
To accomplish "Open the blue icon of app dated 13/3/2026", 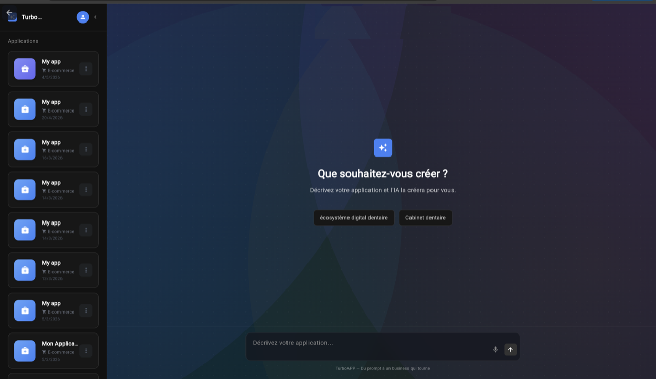I will pos(25,270).
